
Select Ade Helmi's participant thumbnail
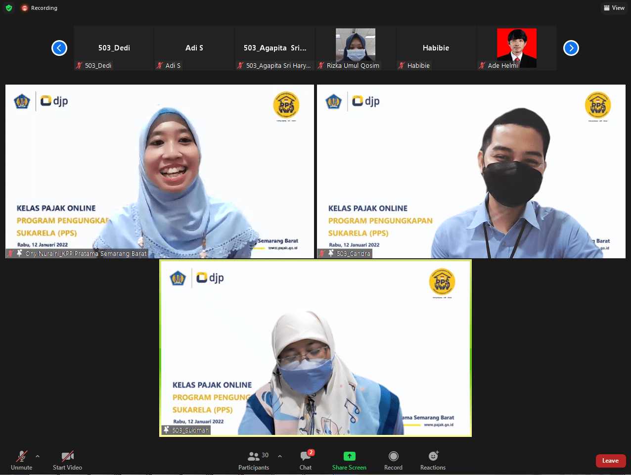[x=516, y=48]
